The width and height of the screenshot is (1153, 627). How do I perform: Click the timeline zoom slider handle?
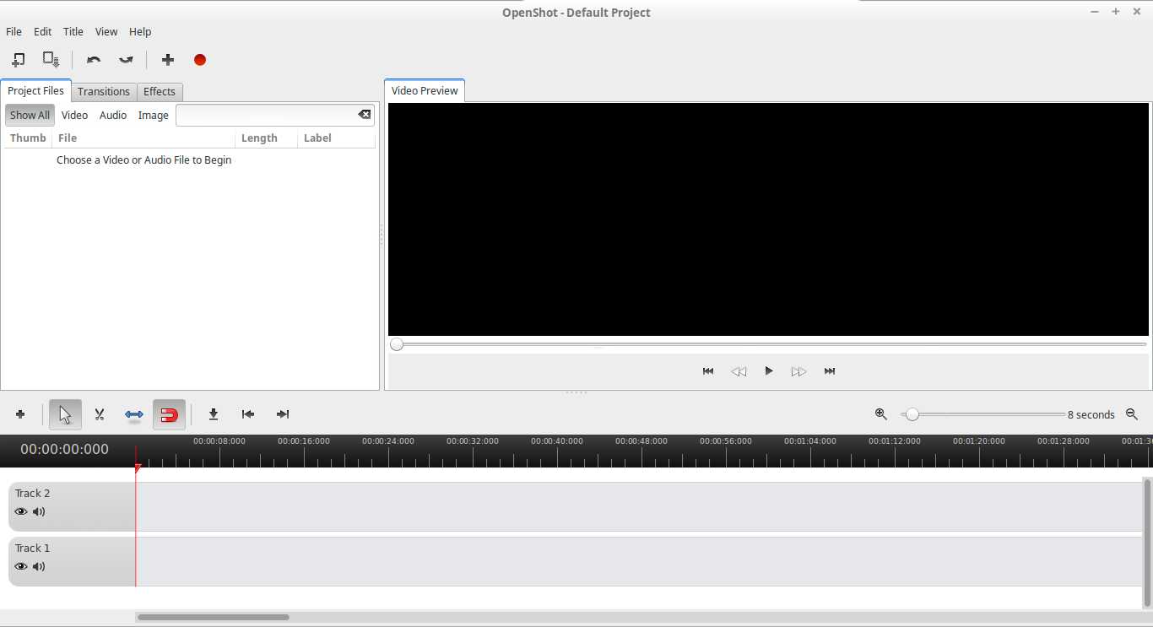[x=912, y=414]
